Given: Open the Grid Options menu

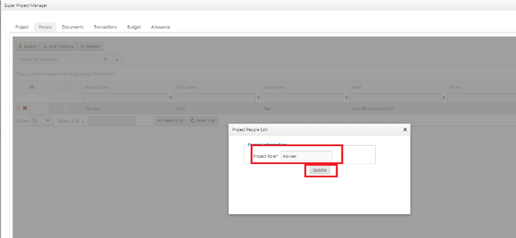Looking at the screenshot, I should pos(58,46).
